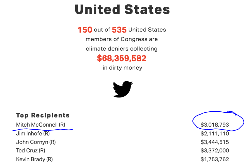Click the $3,372,000 amount
The image size is (245, 167).
click(x=215, y=150)
